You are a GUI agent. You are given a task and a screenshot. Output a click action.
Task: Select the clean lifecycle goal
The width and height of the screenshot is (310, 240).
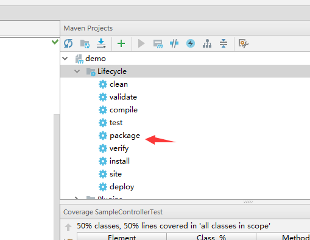pos(119,84)
